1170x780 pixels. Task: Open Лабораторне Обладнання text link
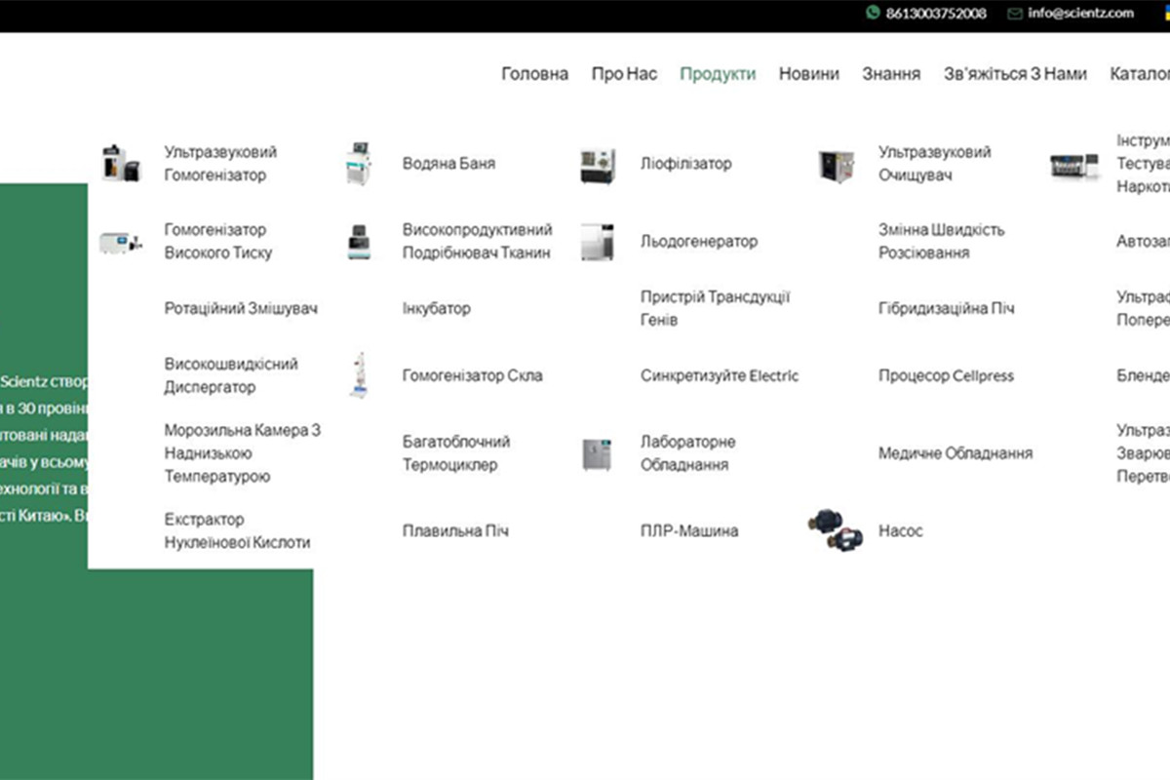(688, 453)
